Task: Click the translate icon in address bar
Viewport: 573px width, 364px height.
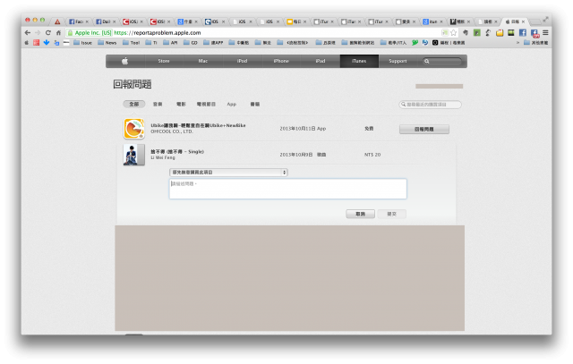Action: click(x=445, y=32)
